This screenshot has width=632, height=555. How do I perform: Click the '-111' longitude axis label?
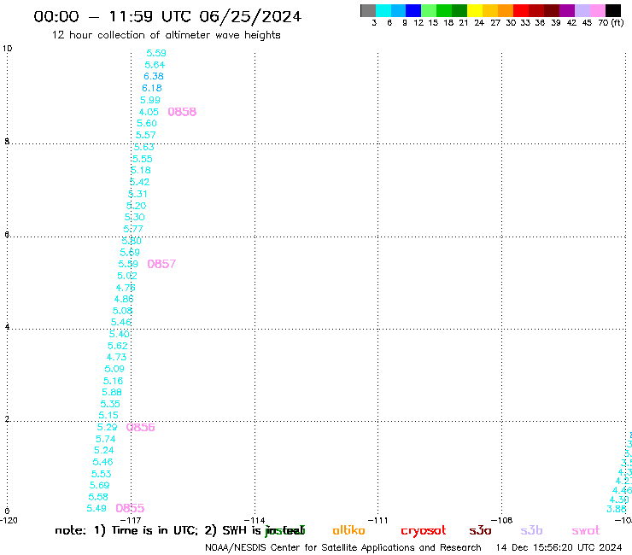(377, 520)
